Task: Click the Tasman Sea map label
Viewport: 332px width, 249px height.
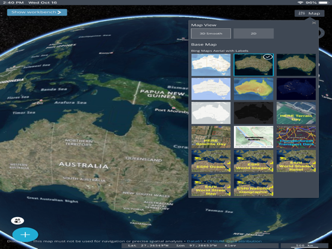Action: click(x=219, y=211)
